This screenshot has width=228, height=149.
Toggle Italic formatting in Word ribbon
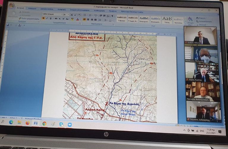[47, 18]
